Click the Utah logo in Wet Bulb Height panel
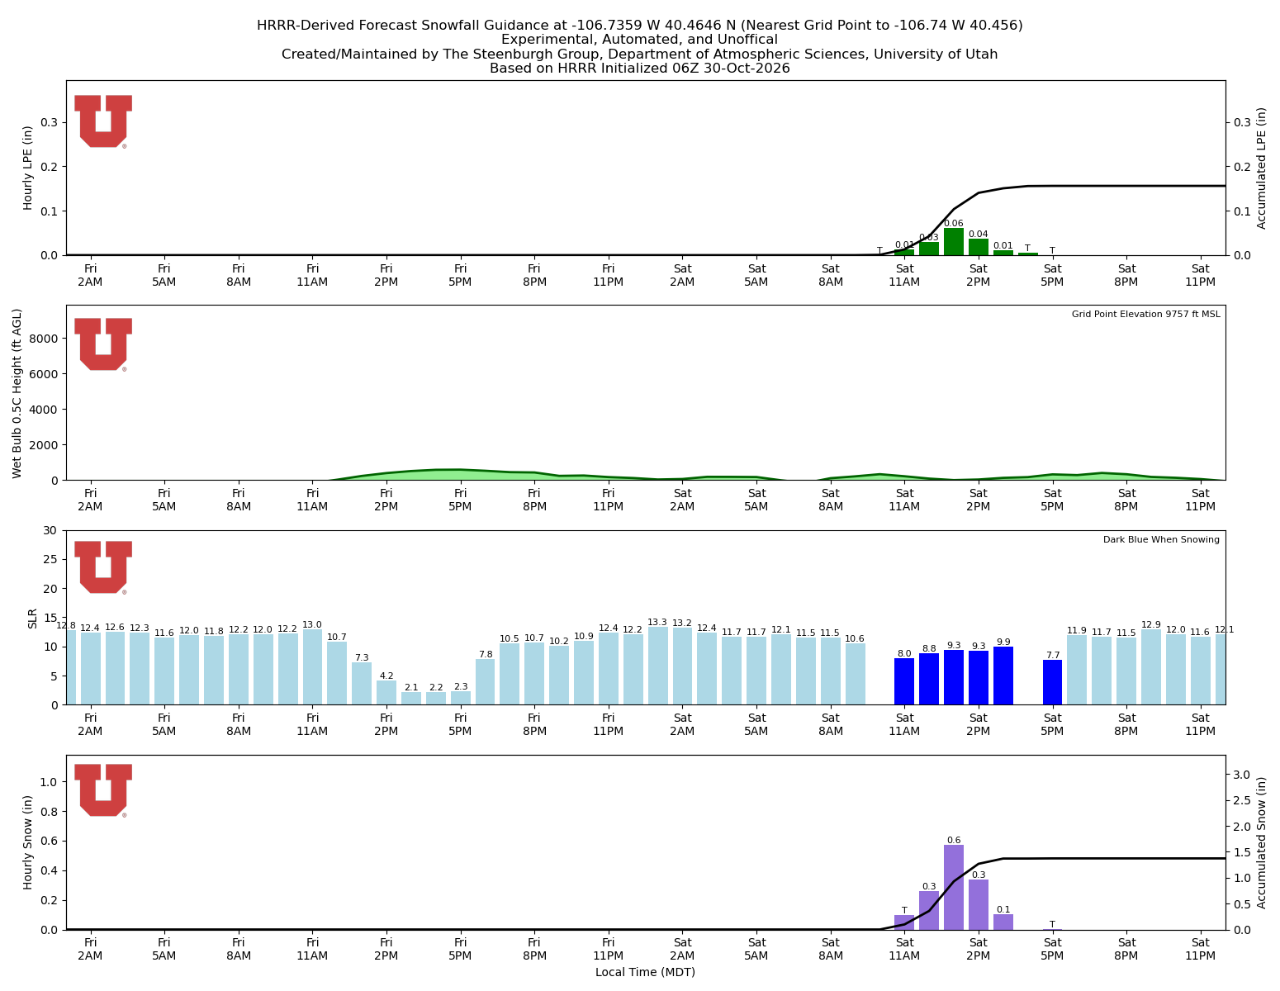The height and width of the screenshot is (991, 1280). (103, 344)
